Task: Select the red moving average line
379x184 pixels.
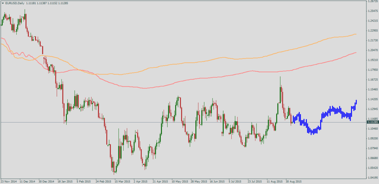Action: pos(185,81)
